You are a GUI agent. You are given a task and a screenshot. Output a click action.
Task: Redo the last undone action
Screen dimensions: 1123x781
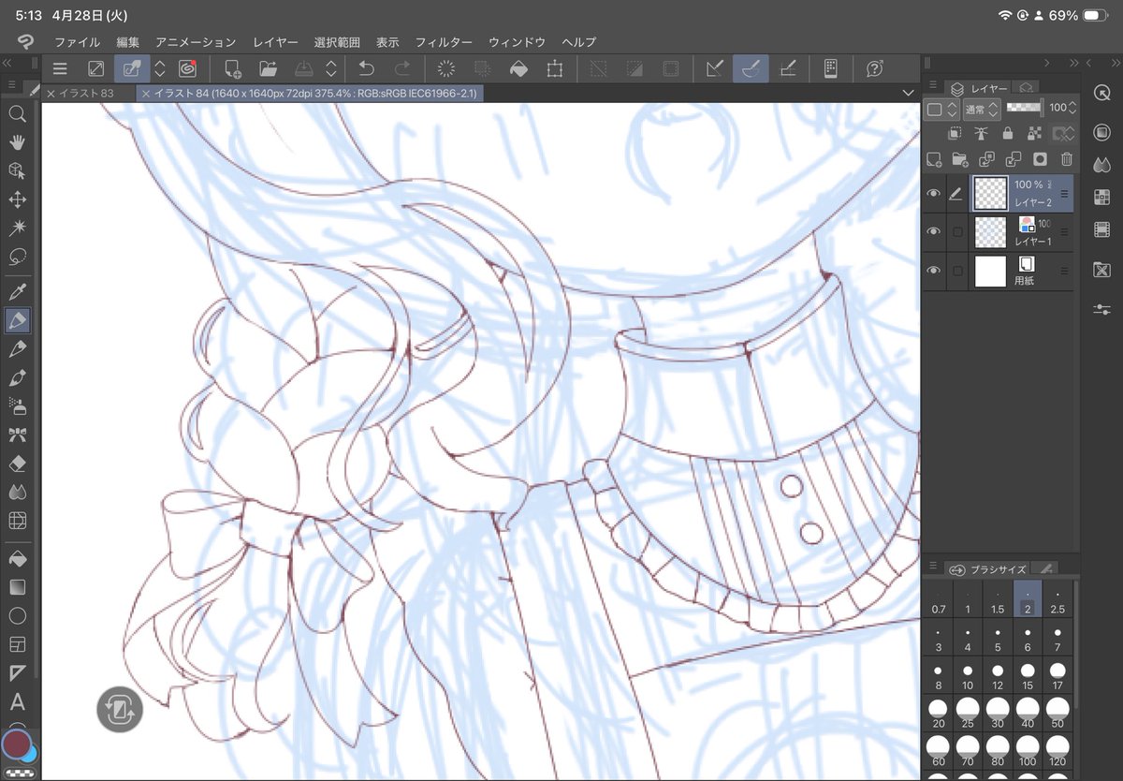(x=402, y=68)
